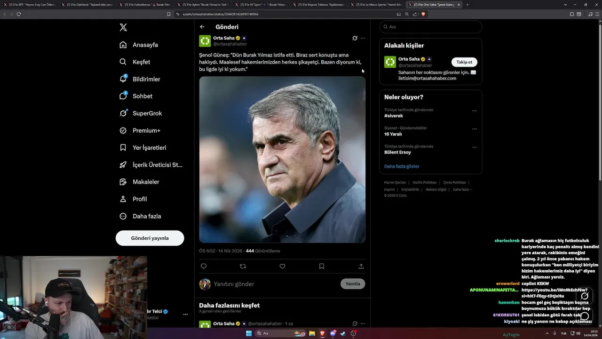Click Takip et follow button

(x=464, y=62)
